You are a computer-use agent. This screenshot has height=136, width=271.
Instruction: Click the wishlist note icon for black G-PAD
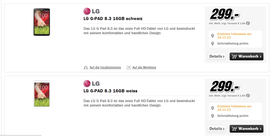129,68
